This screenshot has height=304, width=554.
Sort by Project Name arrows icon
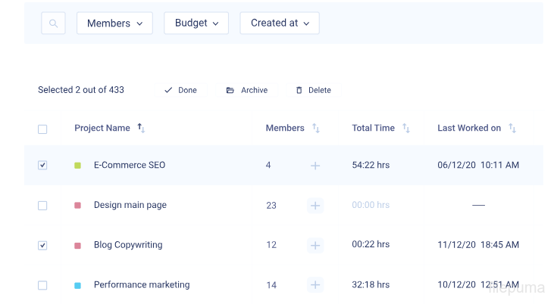[x=141, y=129]
